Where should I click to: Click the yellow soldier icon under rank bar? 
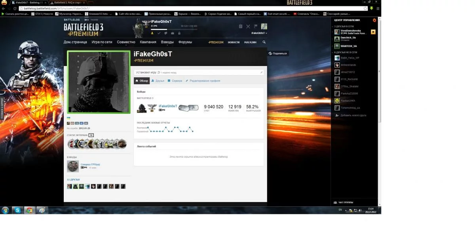pyautogui.click(x=152, y=33)
